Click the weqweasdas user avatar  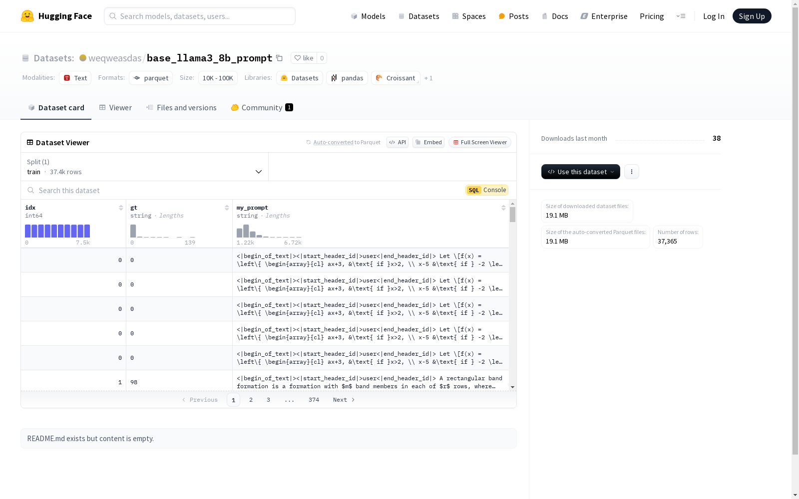83,58
